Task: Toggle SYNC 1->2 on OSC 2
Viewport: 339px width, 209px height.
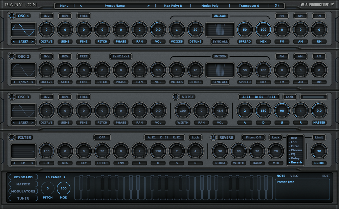Action: click(121, 56)
